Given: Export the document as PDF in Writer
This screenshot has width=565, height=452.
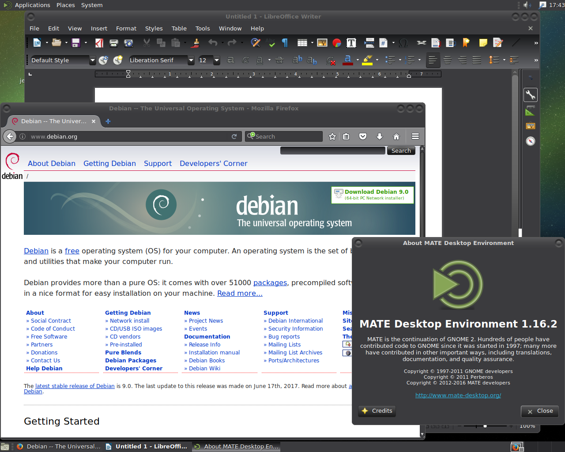Looking at the screenshot, I should point(99,43).
